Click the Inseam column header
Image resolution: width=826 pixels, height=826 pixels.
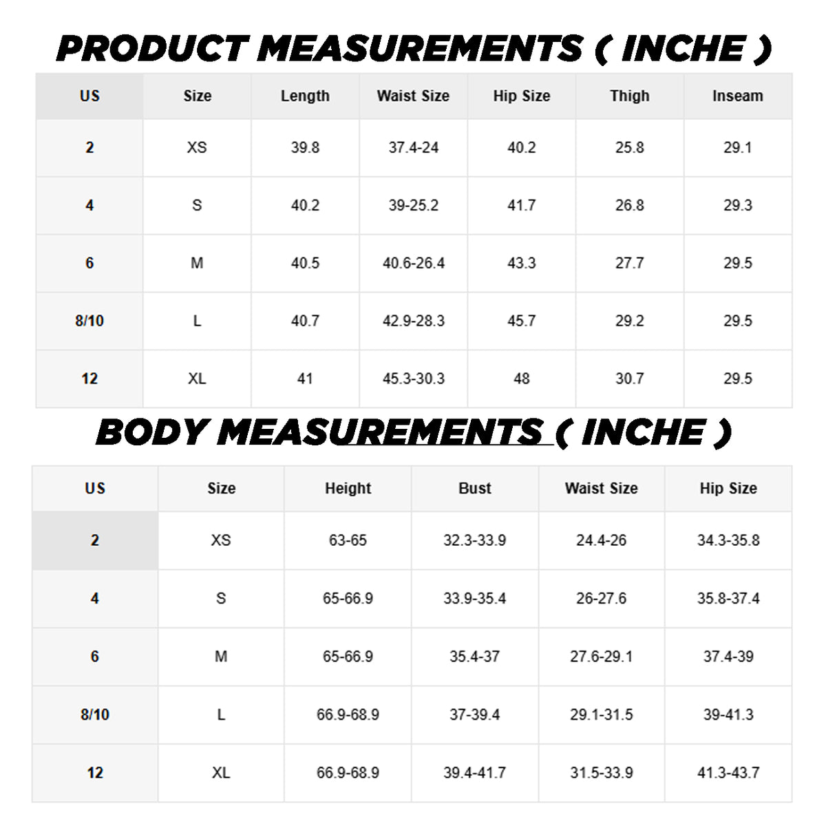(737, 96)
